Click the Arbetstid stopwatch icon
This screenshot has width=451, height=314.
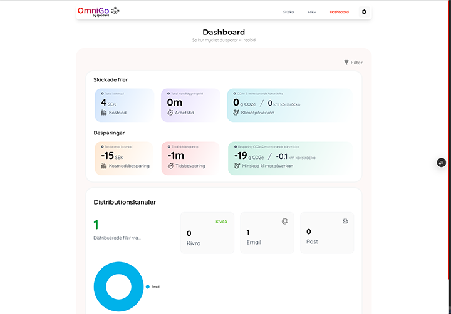170,113
